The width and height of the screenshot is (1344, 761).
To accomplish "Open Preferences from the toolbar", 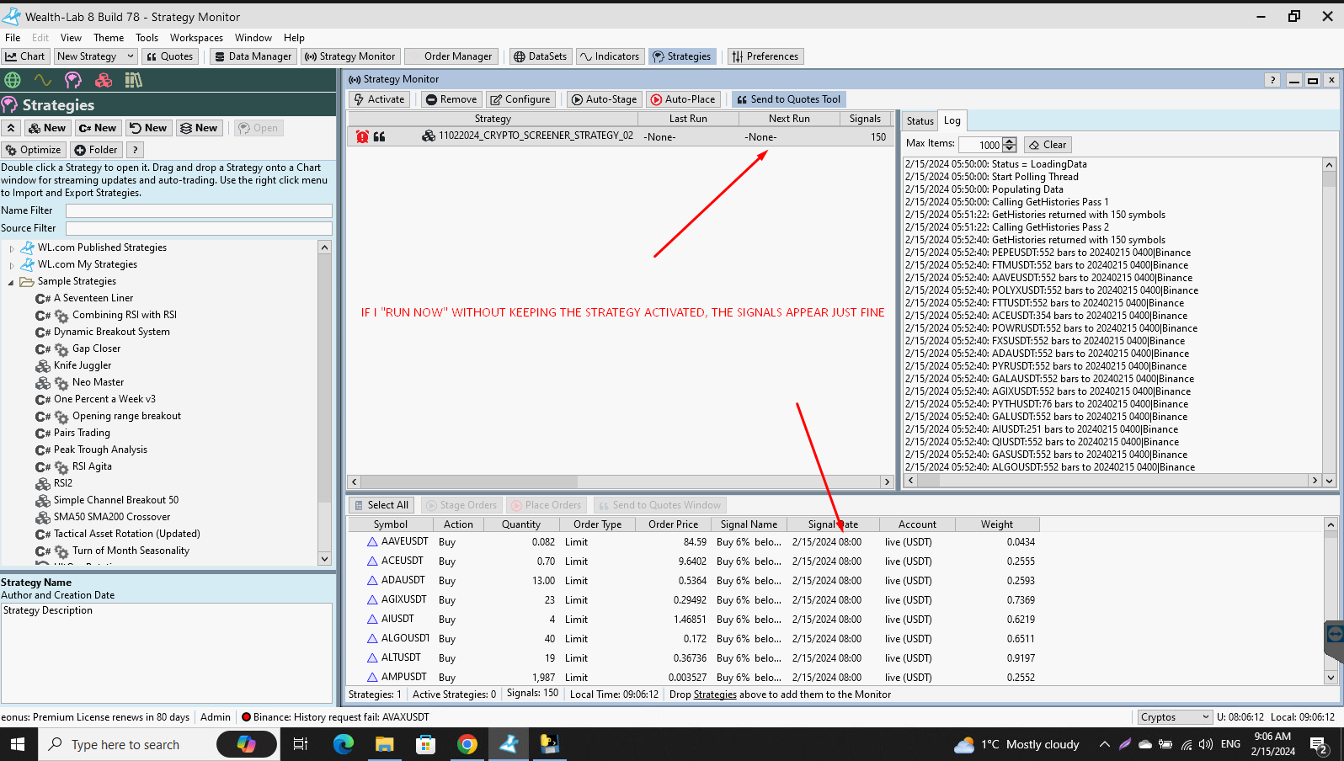I will click(765, 56).
